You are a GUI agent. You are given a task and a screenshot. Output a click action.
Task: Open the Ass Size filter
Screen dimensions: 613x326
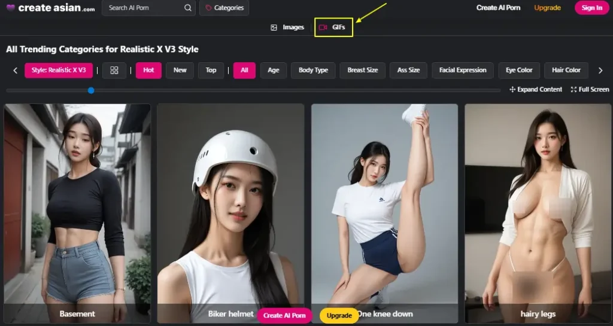(408, 70)
